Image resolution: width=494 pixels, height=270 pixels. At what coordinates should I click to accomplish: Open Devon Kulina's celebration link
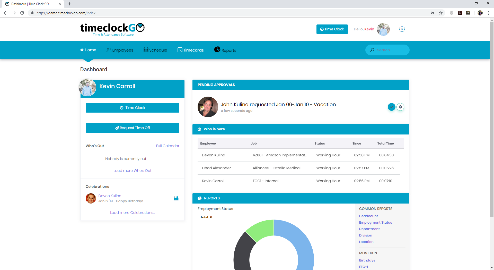click(110, 196)
